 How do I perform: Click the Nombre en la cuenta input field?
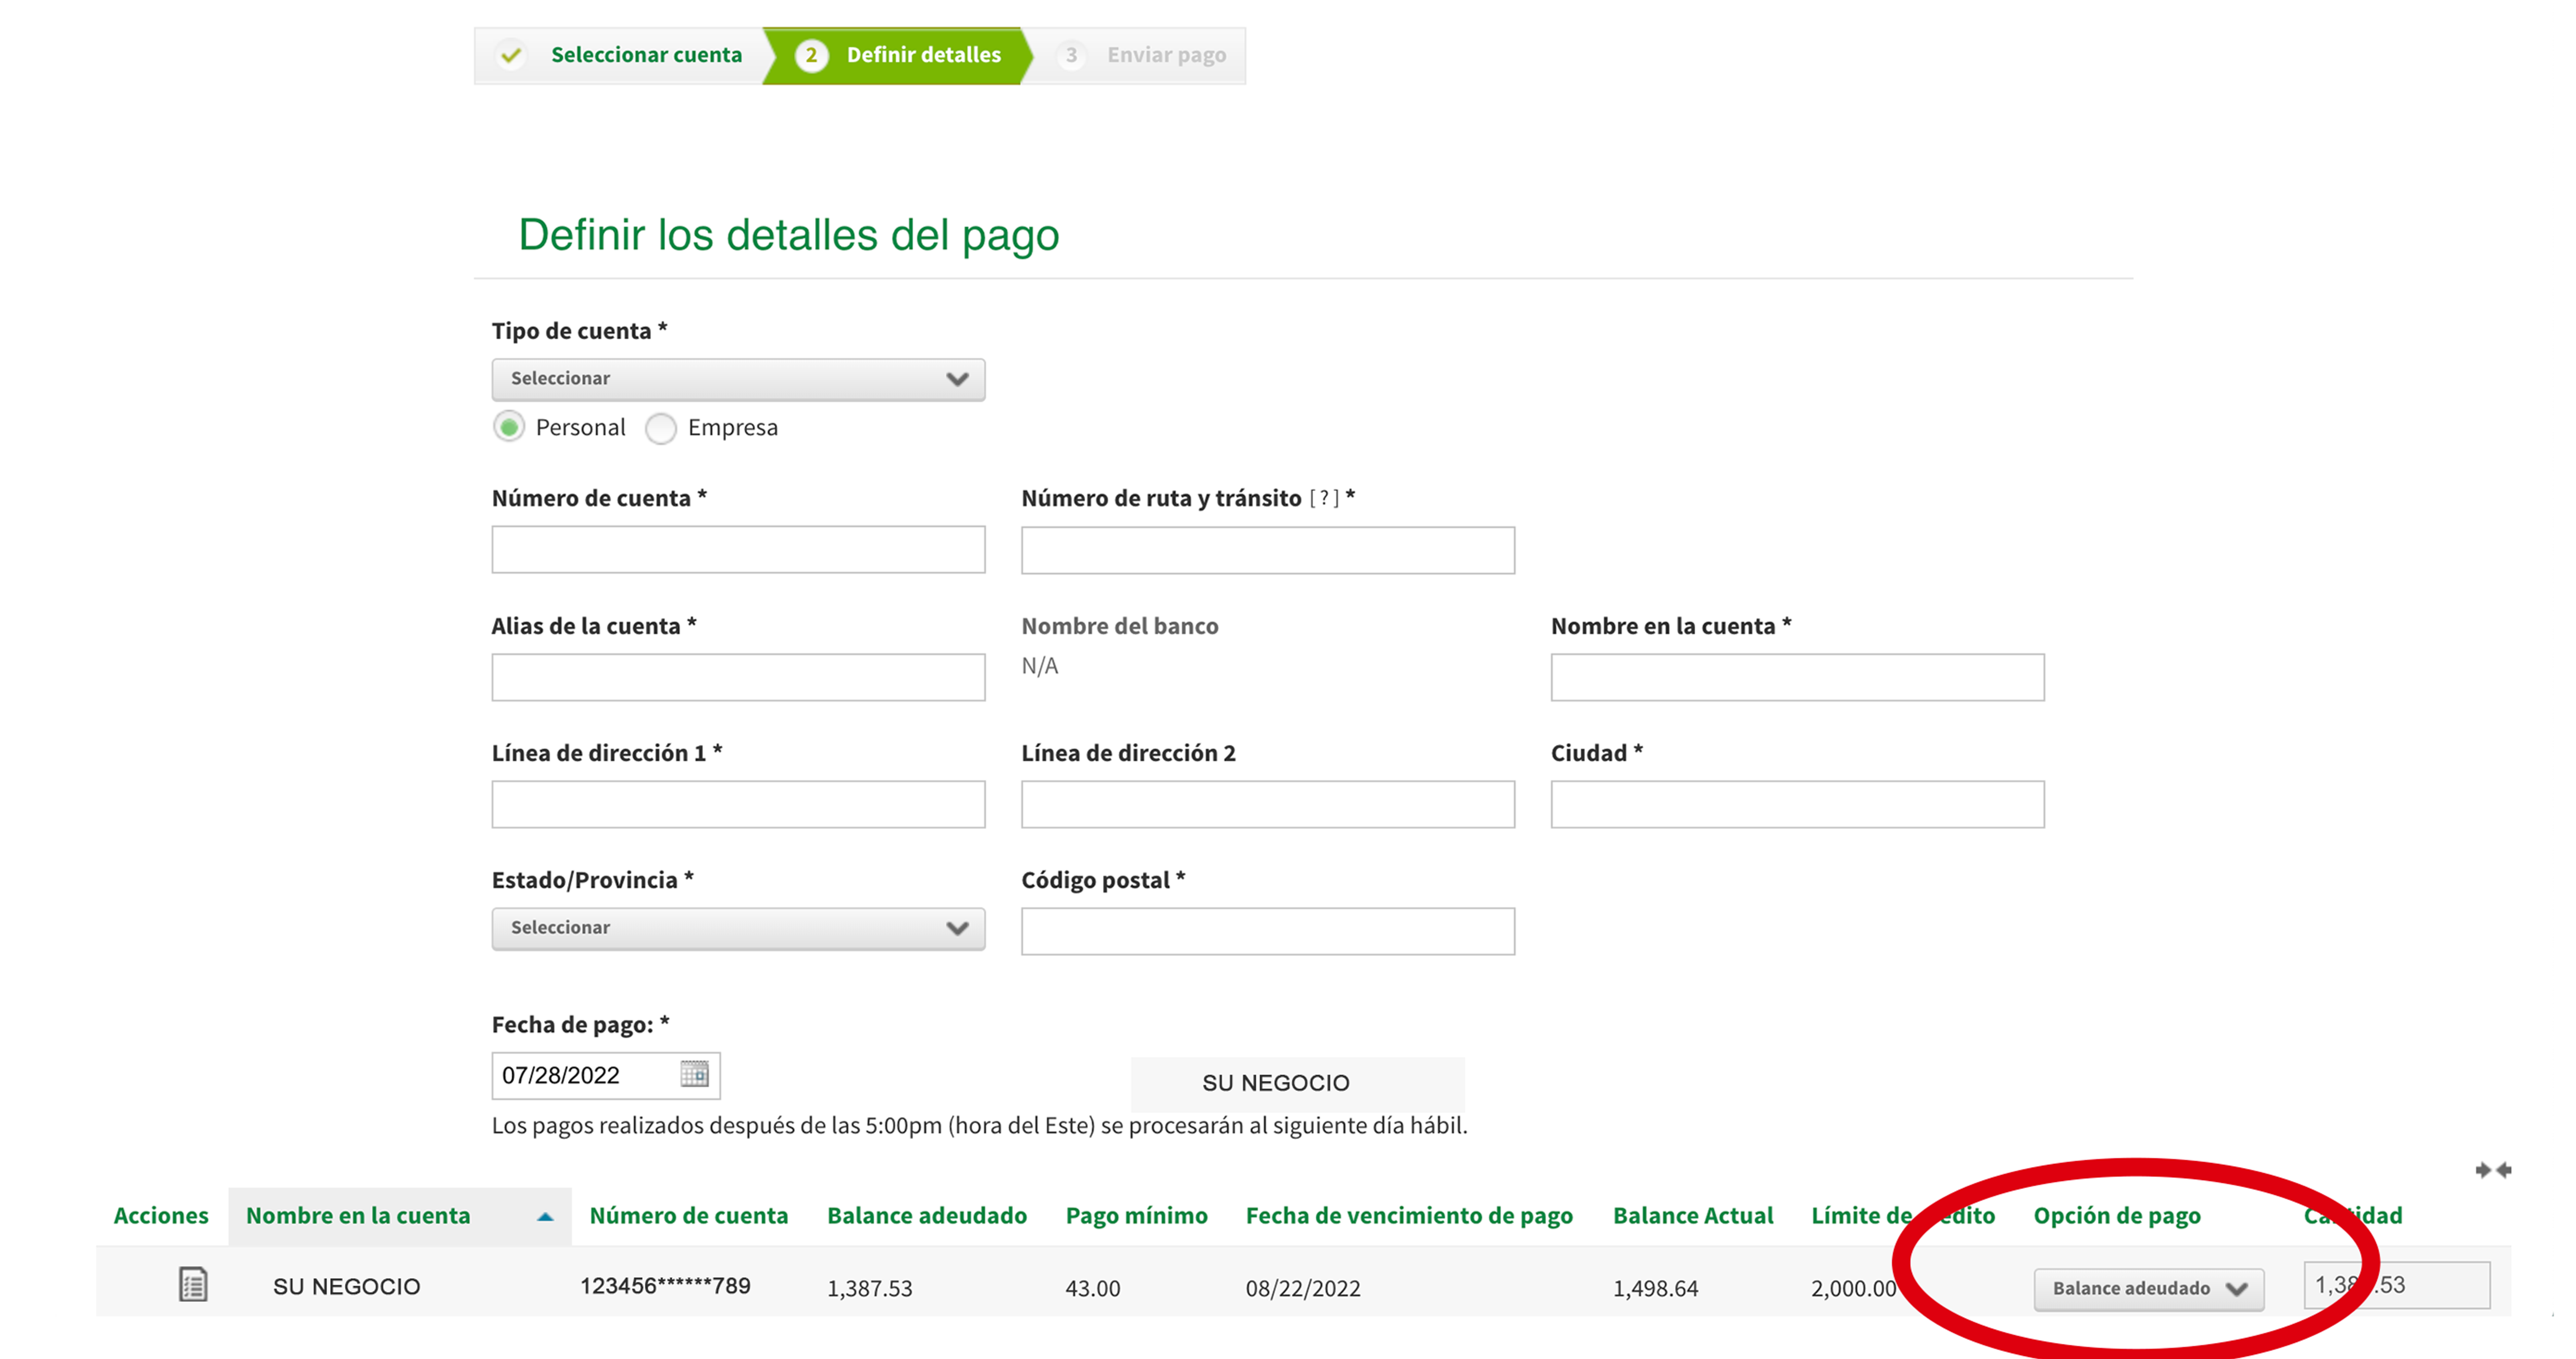point(1798,677)
